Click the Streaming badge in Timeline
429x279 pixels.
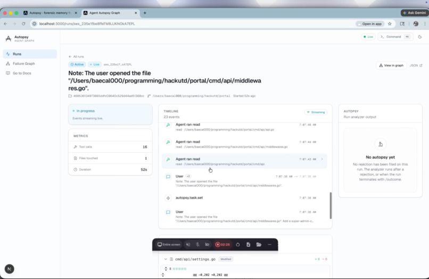pyautogui.click(x=316, y=112)
